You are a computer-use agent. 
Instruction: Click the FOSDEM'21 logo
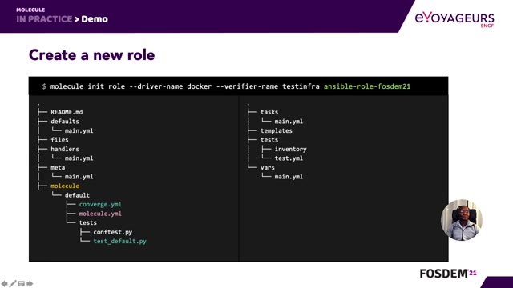coord(448,274)
